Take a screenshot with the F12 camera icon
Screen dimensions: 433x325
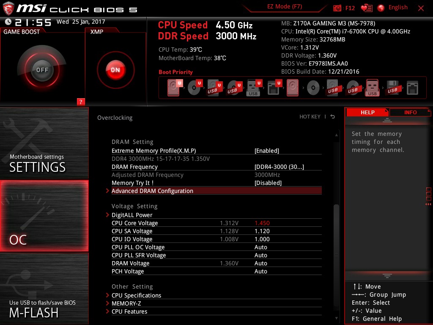click(337, 8)
